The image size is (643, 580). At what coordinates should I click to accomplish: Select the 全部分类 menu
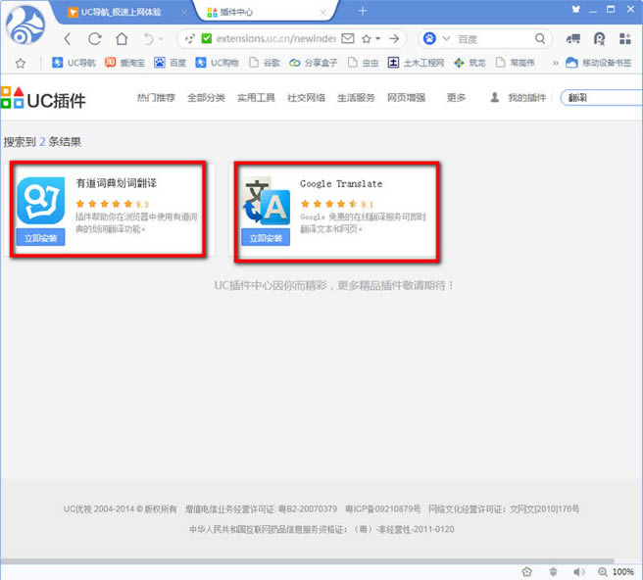pyautogui.click(x=206, y=98)
